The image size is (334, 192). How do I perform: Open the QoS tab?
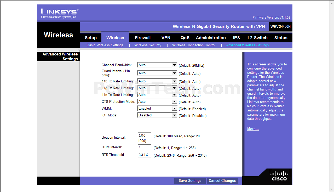point(185,38)
